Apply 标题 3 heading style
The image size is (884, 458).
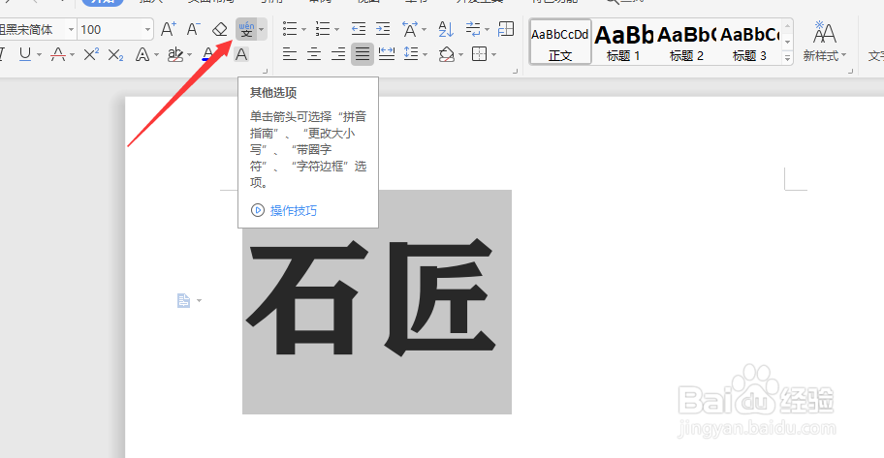[749, 43]
